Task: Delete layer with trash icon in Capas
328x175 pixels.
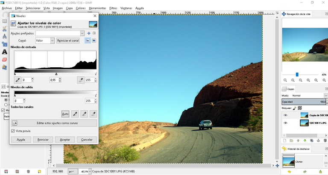Action: tap(325, 141)
